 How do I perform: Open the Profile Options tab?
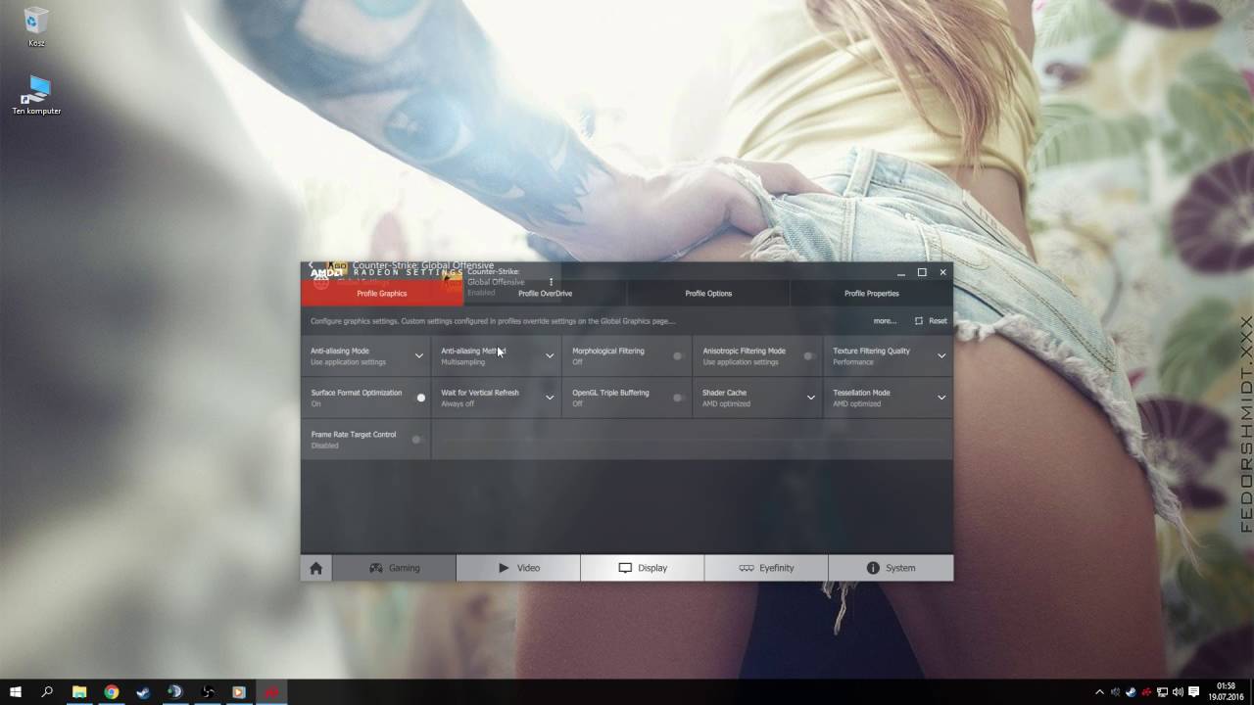click(708, 293)
